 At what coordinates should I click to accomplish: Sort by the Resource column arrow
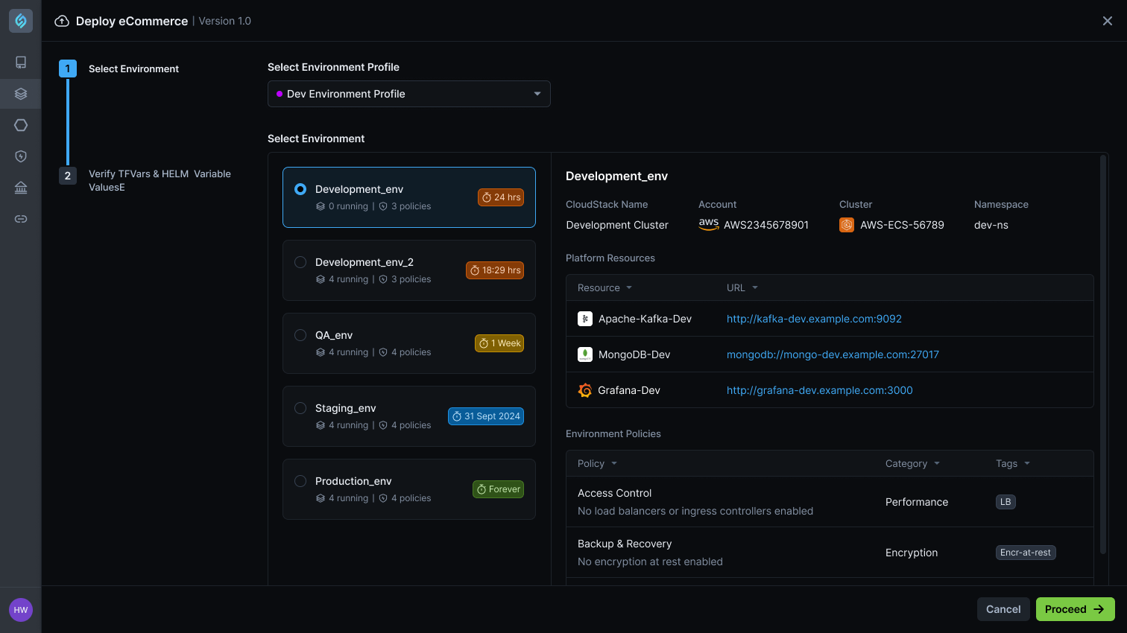pos(629,287)
